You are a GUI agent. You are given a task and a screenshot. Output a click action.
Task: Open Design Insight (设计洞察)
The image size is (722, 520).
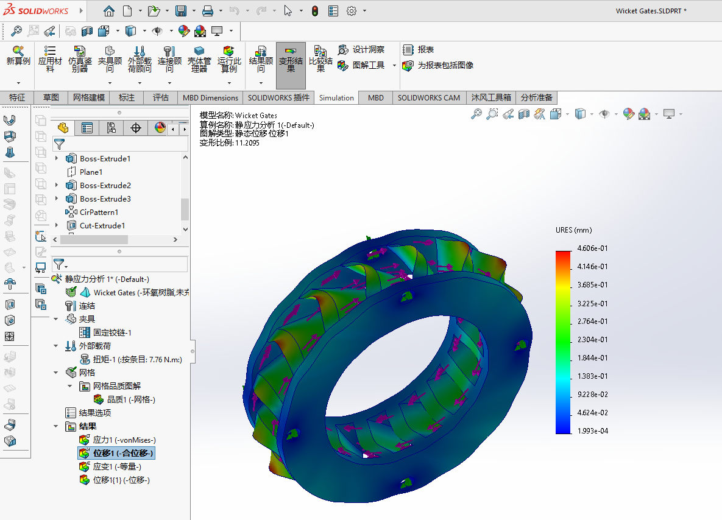click(x=361, y=50)
